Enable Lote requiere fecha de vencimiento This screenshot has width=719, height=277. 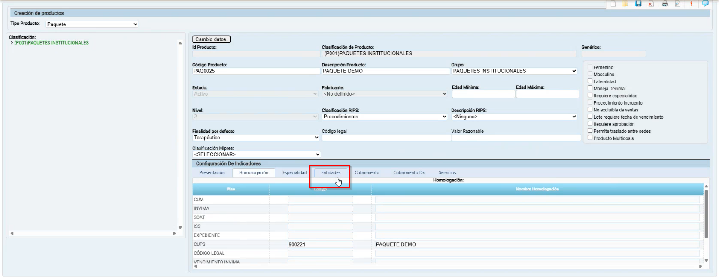(590, 117)
